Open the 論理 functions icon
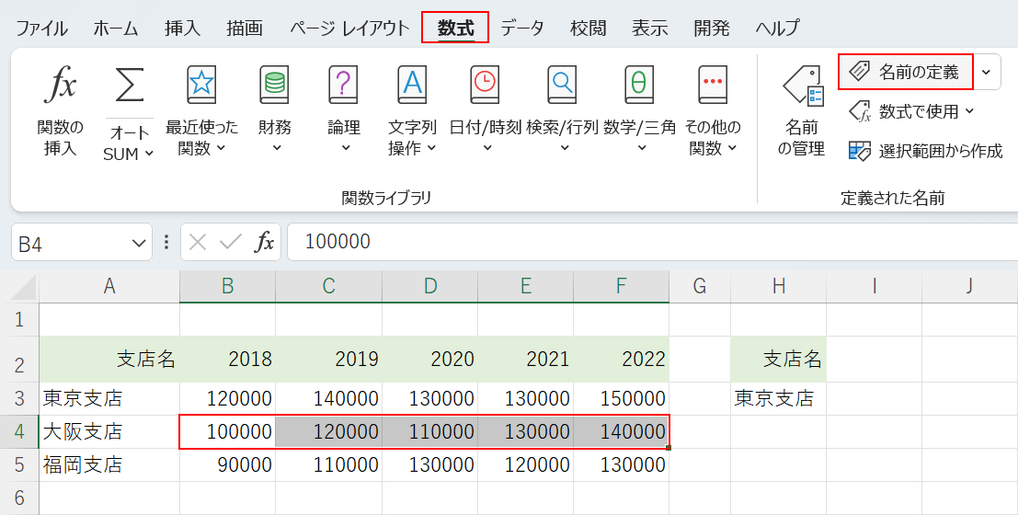Image resolution: width=1018 pixels, height=515 pixels. (344, 87)
